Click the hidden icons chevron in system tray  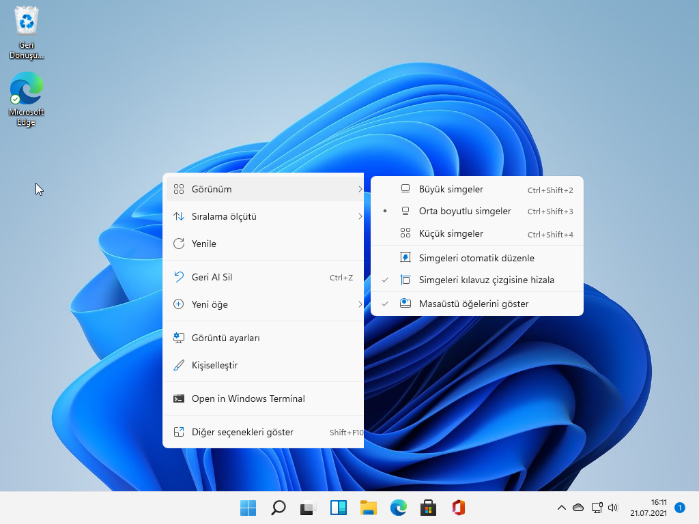561,508
